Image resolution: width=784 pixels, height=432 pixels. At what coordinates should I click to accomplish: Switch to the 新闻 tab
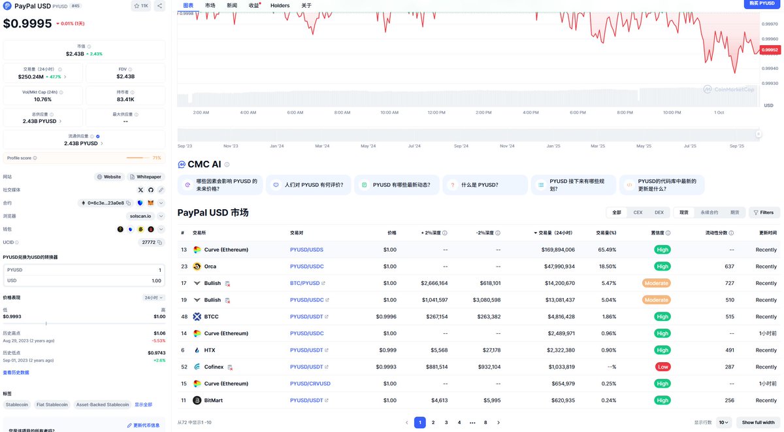232,5
